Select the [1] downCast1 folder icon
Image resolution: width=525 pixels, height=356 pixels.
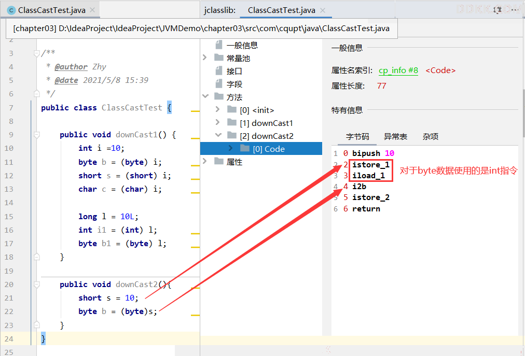tap(232, 122)
